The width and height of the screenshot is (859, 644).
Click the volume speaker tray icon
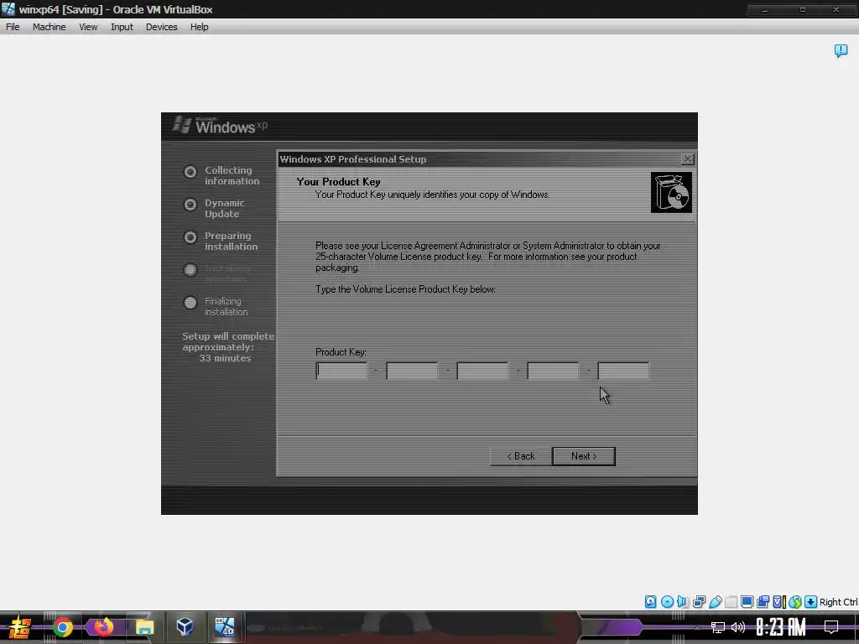[738, 627]
